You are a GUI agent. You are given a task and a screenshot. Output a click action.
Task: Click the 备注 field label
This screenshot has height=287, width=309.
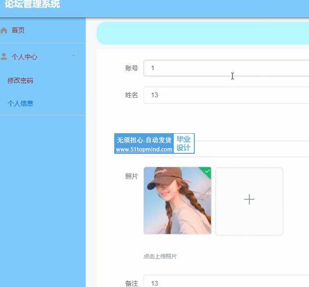click(131, 283)
